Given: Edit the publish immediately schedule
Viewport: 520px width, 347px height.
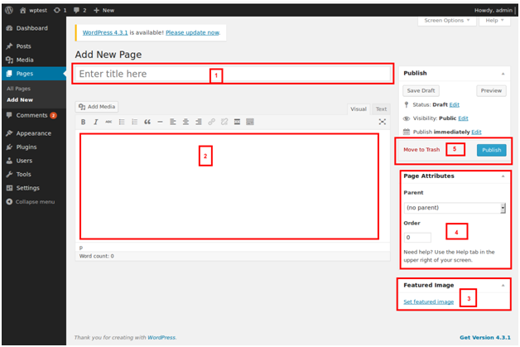Looking at the screenshot, I should pyautogui.click(x=476, y=132).
